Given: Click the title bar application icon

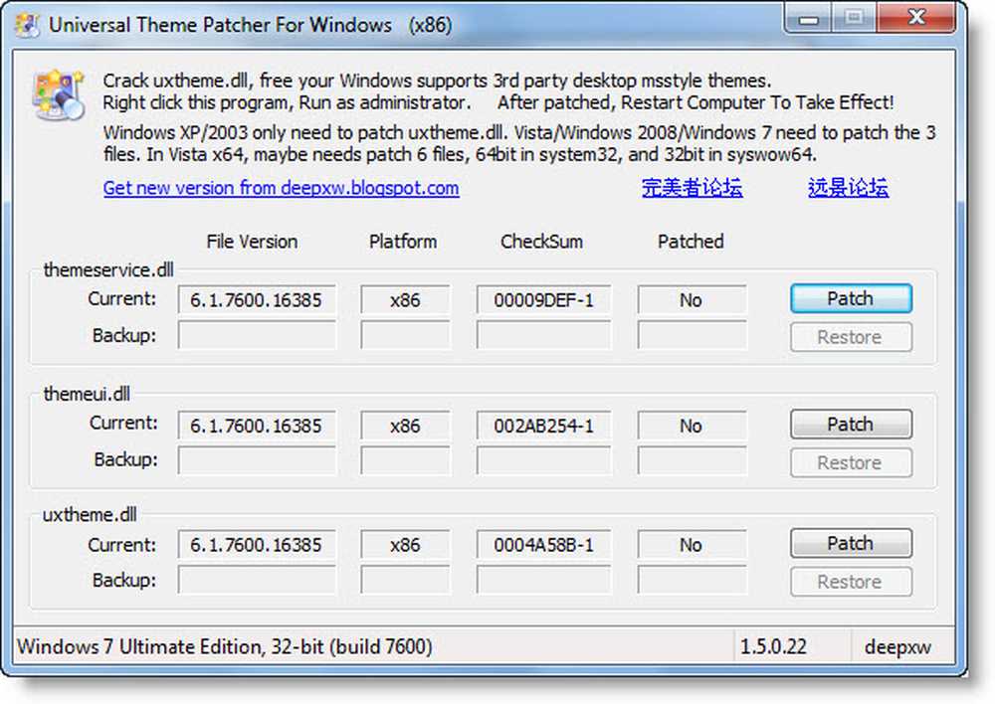Looking at the screenshot, I should point(29,25).
